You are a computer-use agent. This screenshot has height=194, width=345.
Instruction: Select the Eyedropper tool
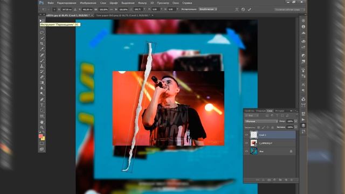point(42,49)
